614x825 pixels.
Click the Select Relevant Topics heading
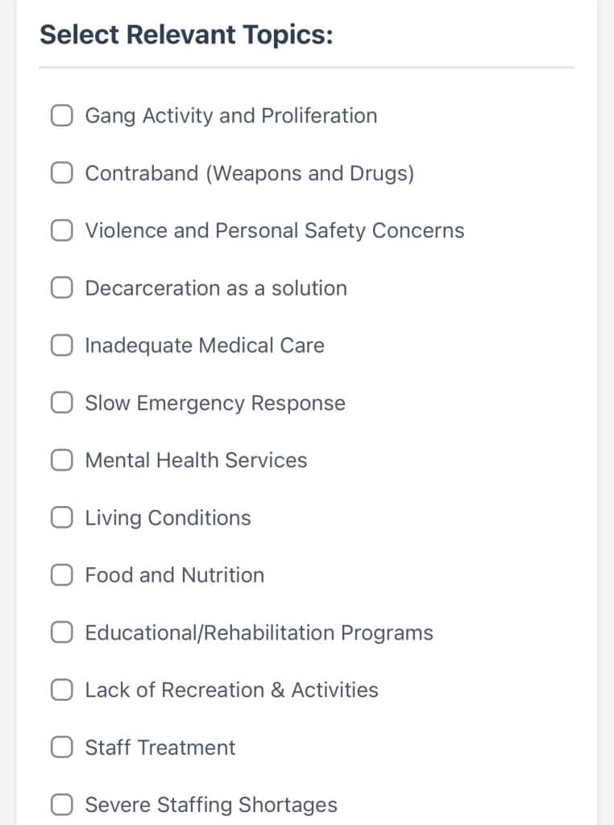tap(186, 35)
